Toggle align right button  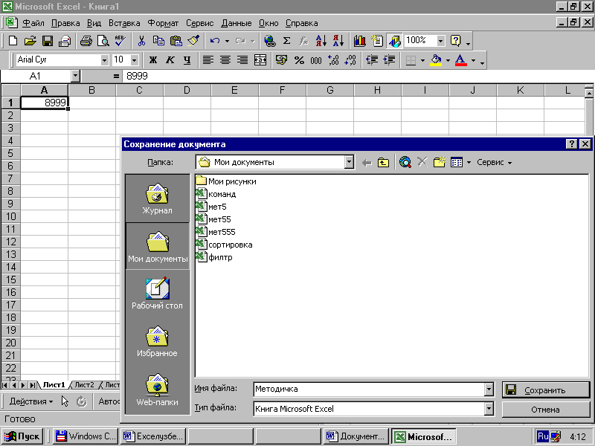[242, 60]
